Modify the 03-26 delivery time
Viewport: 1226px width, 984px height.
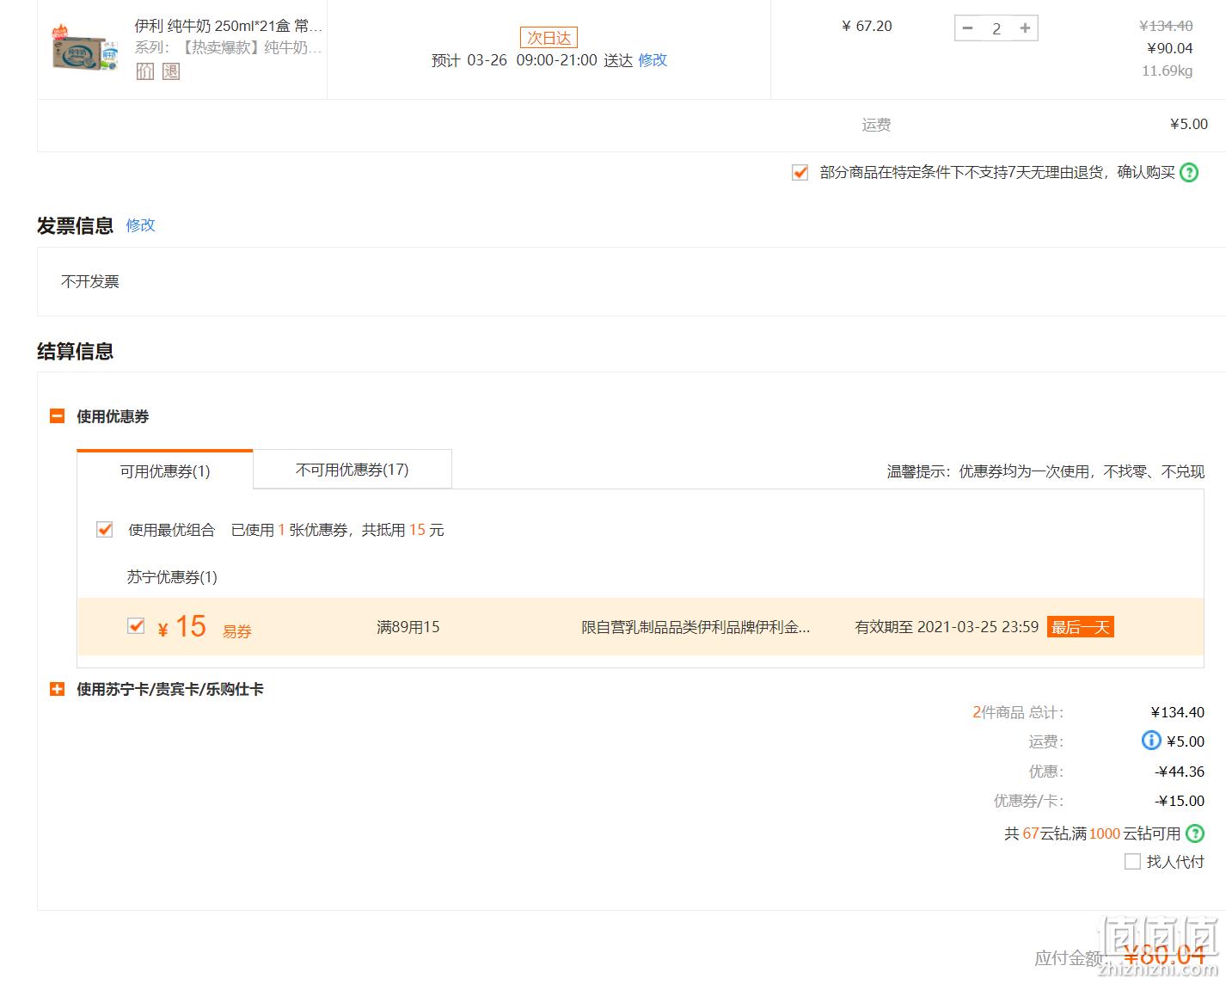click(653, 60)
